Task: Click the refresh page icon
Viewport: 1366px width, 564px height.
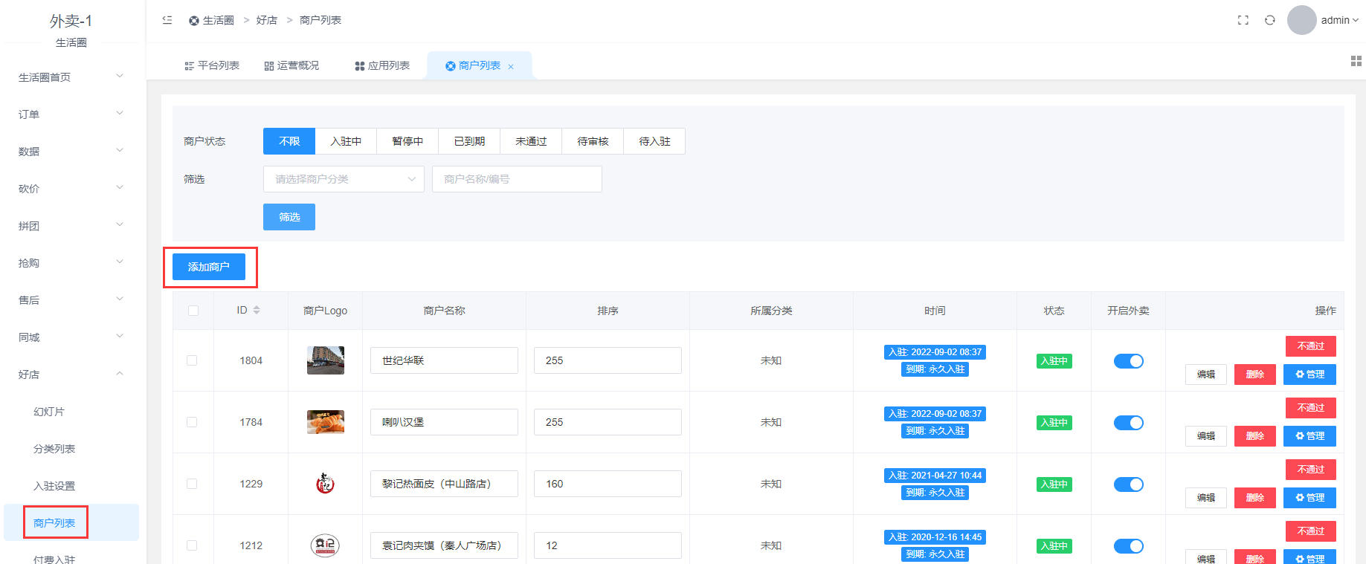Action: click(1270, 20)
